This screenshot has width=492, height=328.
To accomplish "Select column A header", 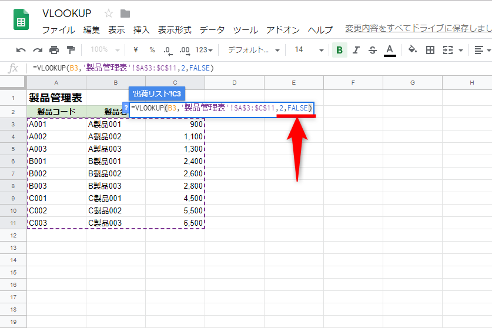I will (56, 83).
